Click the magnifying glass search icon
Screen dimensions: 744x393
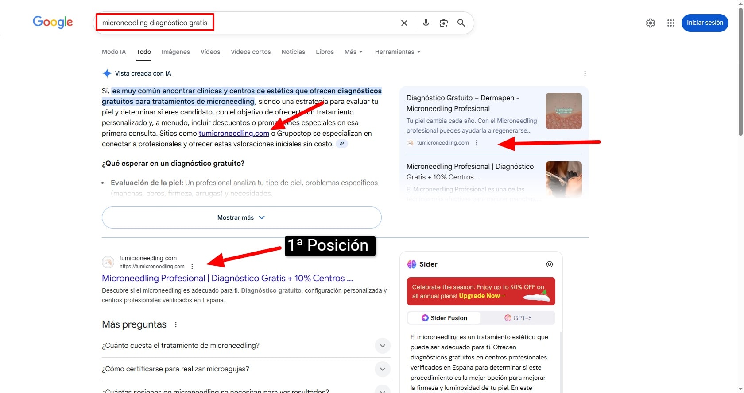461,23
